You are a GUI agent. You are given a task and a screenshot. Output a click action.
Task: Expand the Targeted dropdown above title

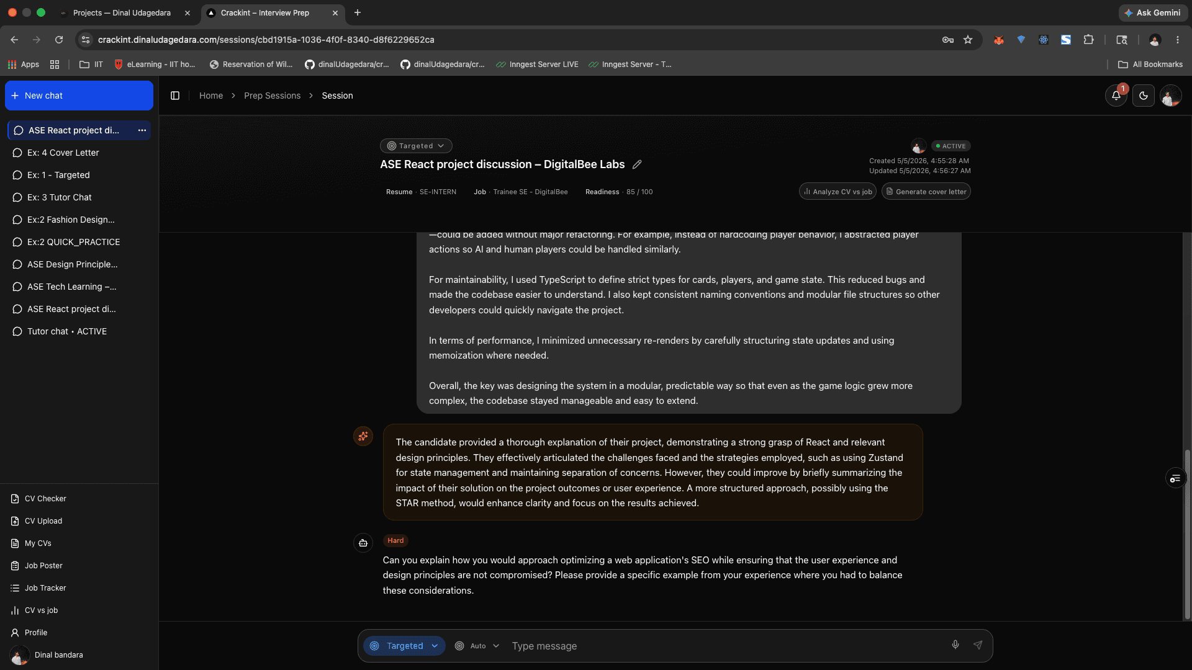click(x=416, y=146)
